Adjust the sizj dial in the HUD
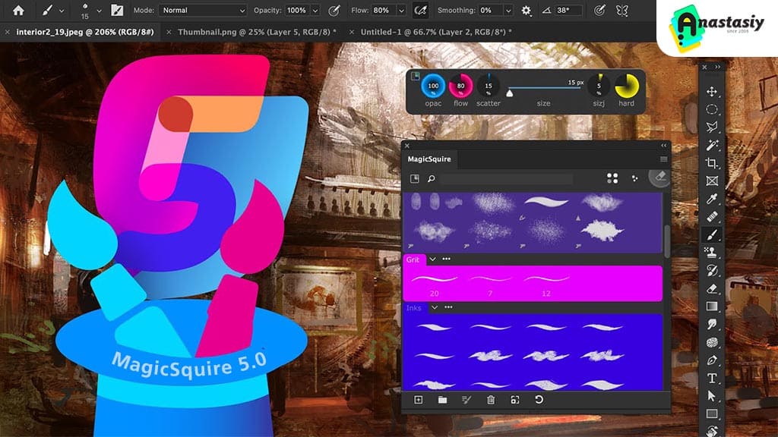The height and width of the screenshot is (437, 778). (x=599, y=86)
